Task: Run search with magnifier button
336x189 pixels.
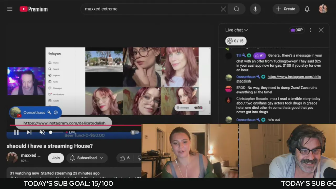Action: click(237, 9)
